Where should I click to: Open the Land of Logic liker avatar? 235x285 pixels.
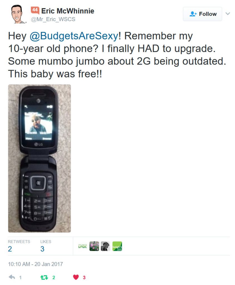(x=83, y=246)
